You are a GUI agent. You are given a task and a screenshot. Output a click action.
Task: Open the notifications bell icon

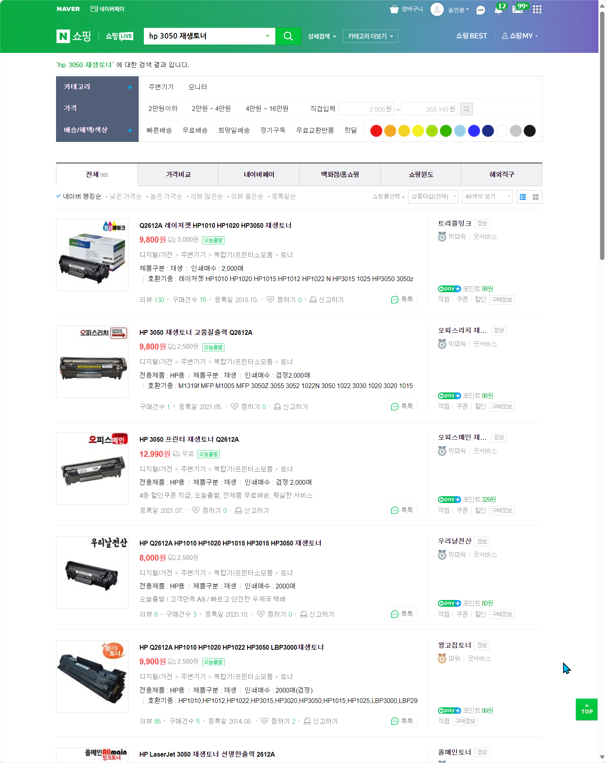[x=498, y=10]
